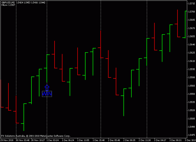196x142 pixels.
Task: Click the 1.5550 price axis label
Action: tap(192, 94)
